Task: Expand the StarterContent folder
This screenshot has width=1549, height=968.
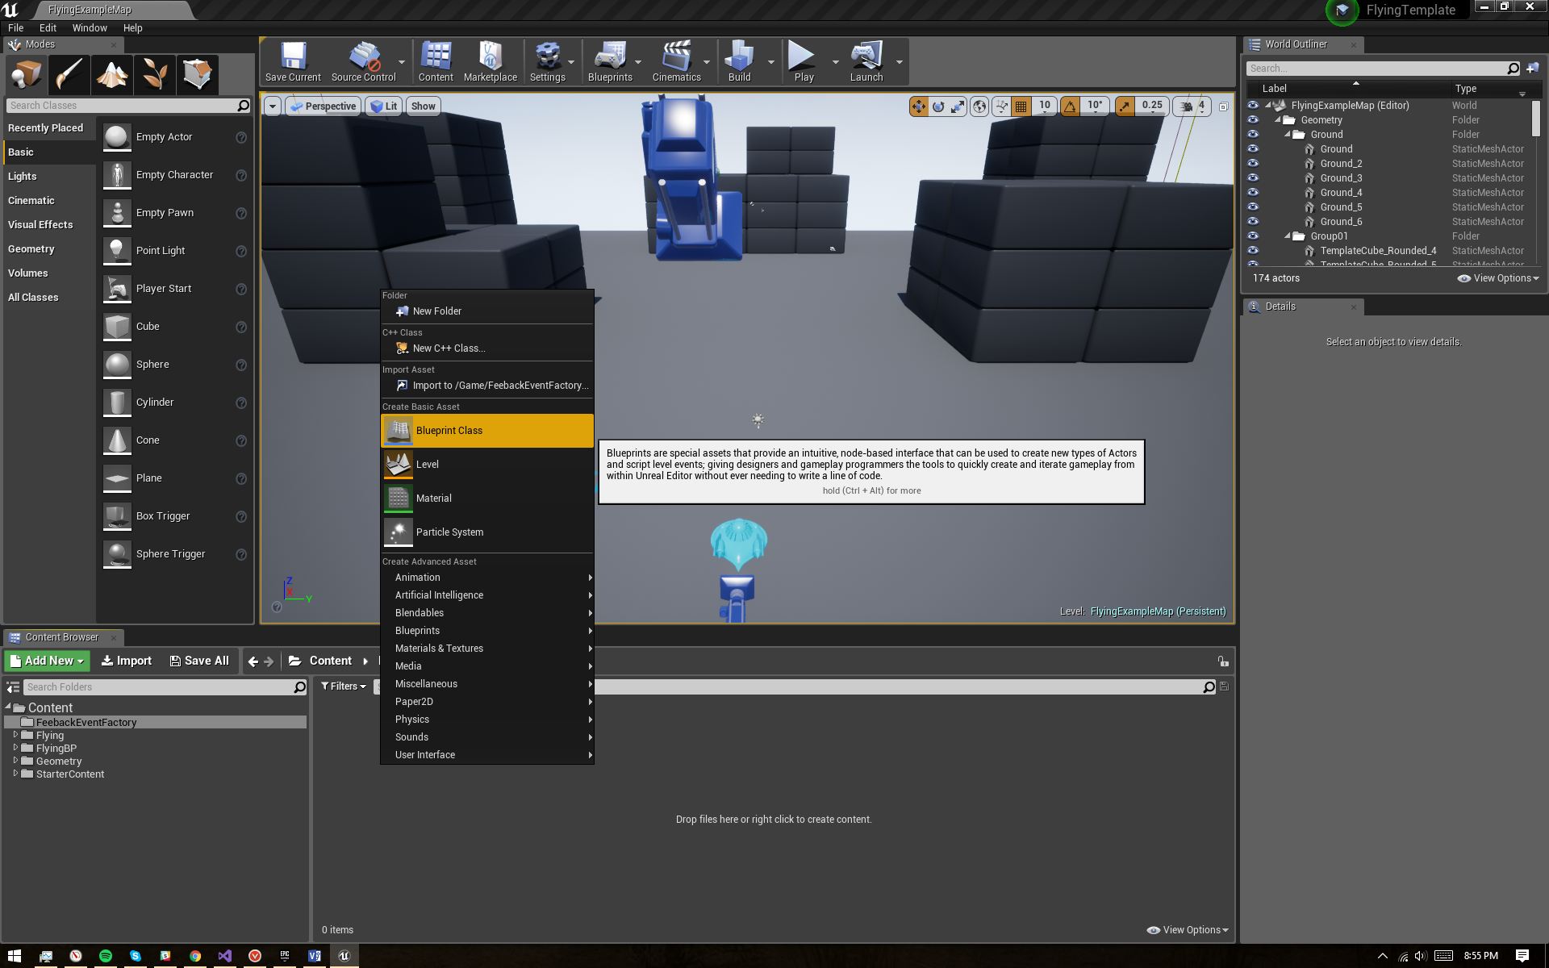Action: [15, 774]
